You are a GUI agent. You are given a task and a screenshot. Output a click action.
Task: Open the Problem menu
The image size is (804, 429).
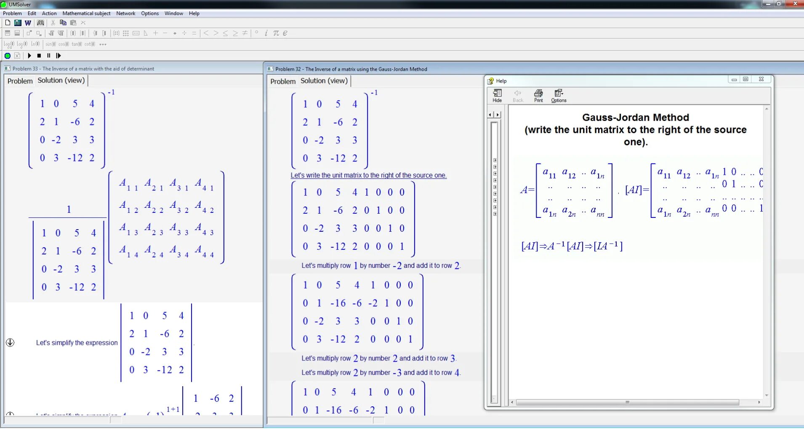pos(13,13)
